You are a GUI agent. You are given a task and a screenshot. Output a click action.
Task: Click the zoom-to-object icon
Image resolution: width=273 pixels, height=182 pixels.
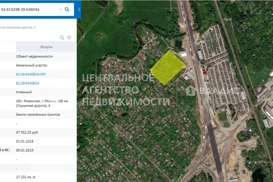(x=62, y=38)
